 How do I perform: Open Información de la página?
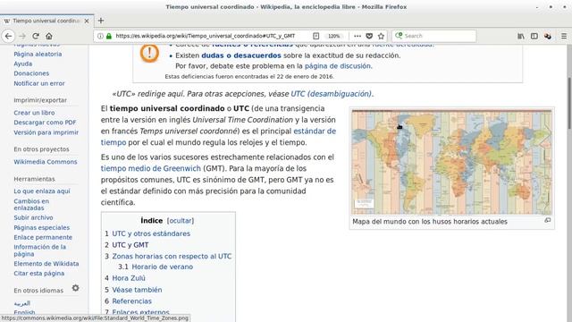(x=39, y=250)
